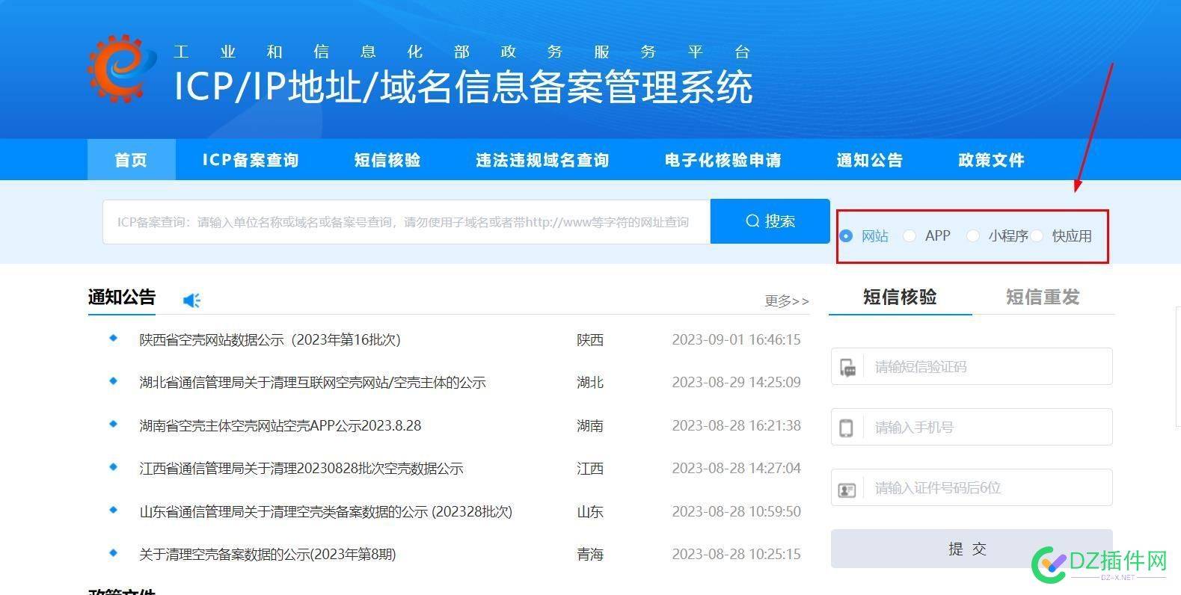The image size is (1181, 595).
Task: Open 关于清理空壳备案数据的公示(2023年第8期)
Action: (268, 554)
